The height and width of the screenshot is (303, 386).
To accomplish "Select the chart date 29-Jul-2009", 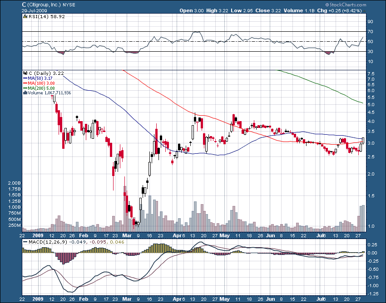I will tap(34, 10).
